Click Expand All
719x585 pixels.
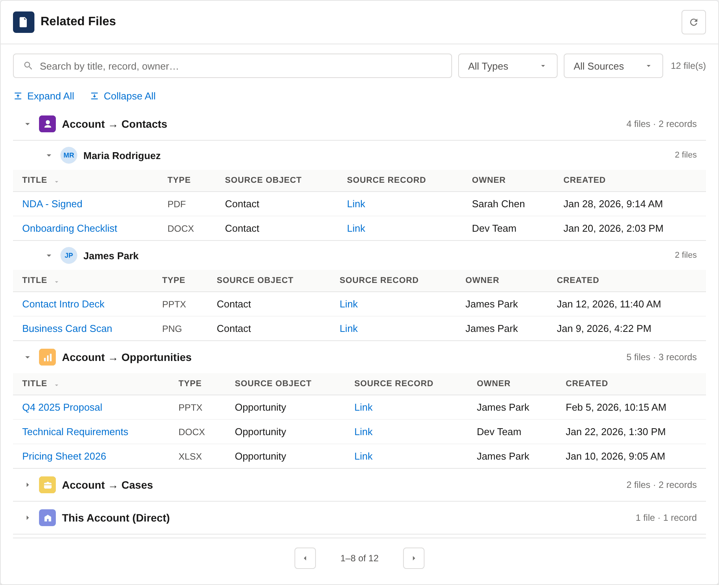coord(44,96)
